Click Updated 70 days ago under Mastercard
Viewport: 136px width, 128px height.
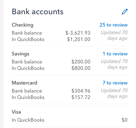point(114,93)
